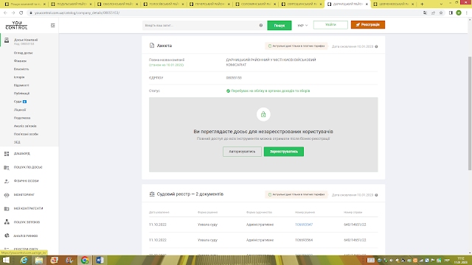Open the Моніторинг sidebar icon
Screen dimensions: 472x265
(x=7, y=194)
